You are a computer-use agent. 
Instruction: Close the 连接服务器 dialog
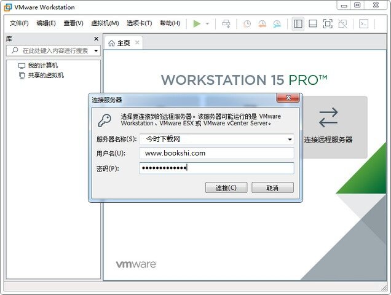pyautogui.click(x=288, y=98)
